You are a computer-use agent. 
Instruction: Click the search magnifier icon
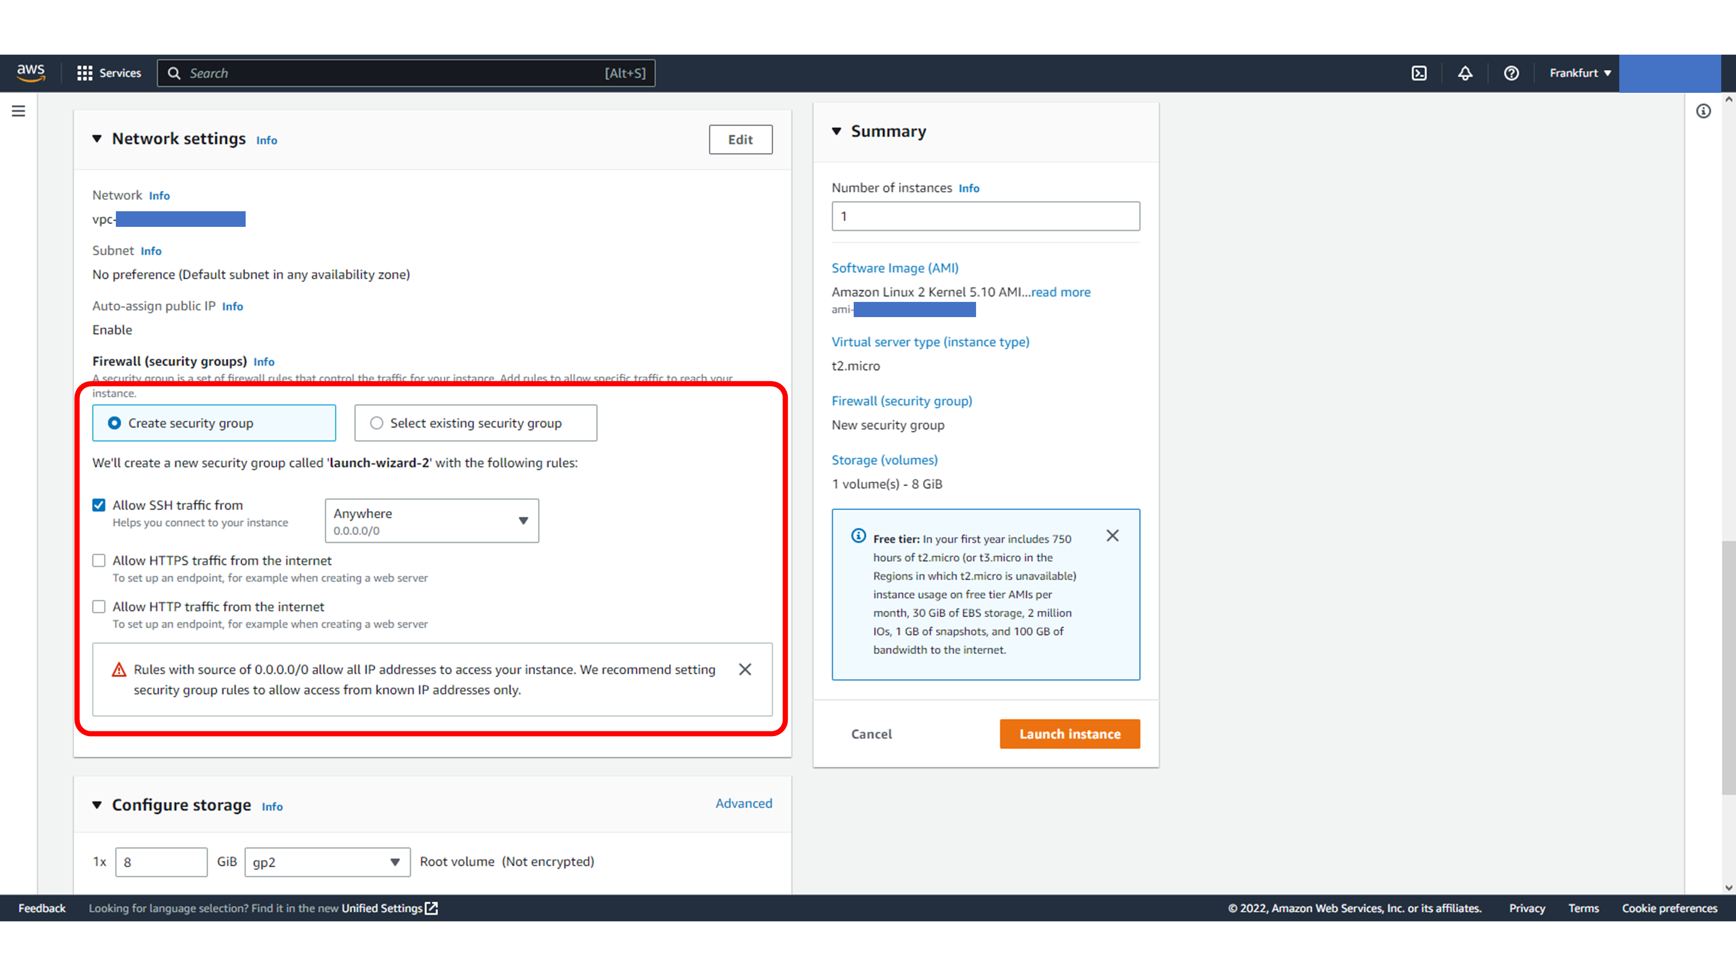point(174,73)
